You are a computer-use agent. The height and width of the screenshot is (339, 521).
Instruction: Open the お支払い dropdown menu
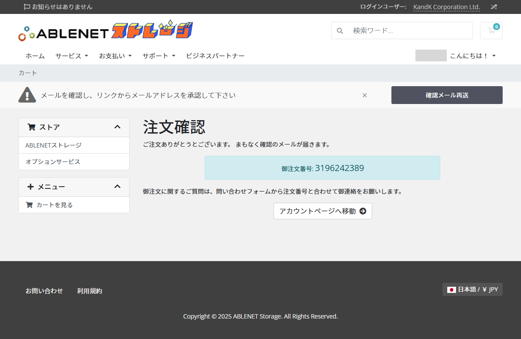point(115,56)
